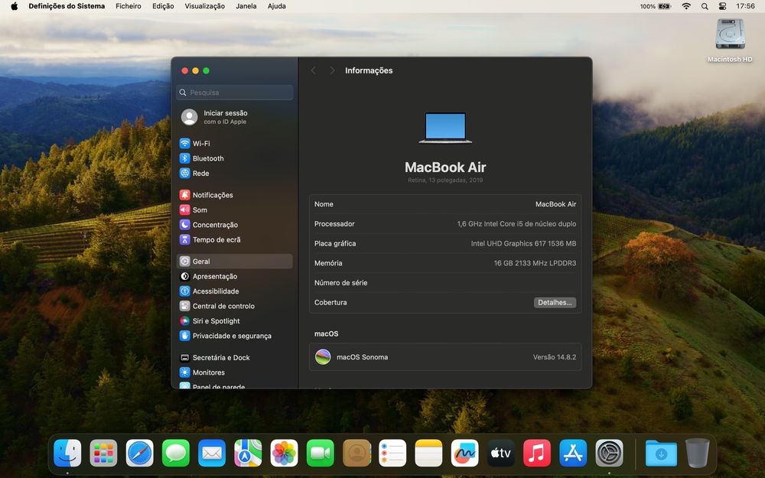
Task: Open Spotlight search in menu bar
Action: click(705, 6)
